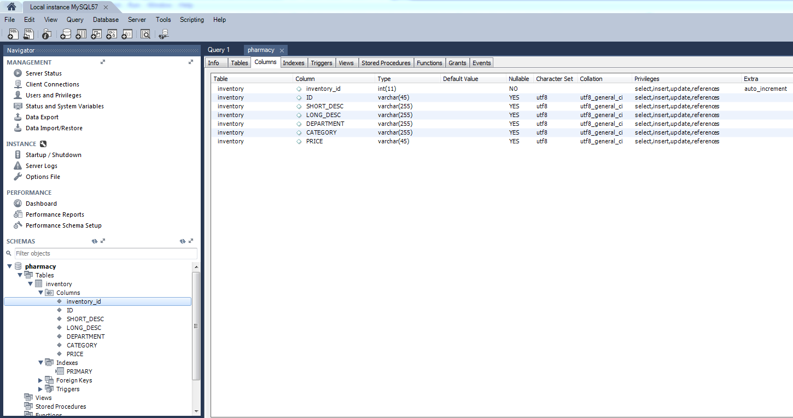Go to the home screen tab icon
The image size is (793, 418).
pyautogui.click(x=11, y=7)
